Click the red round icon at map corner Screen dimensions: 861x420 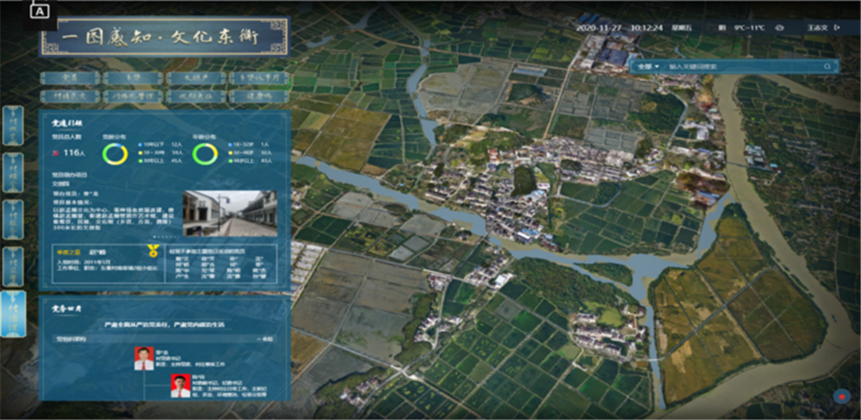pos(841,396)
